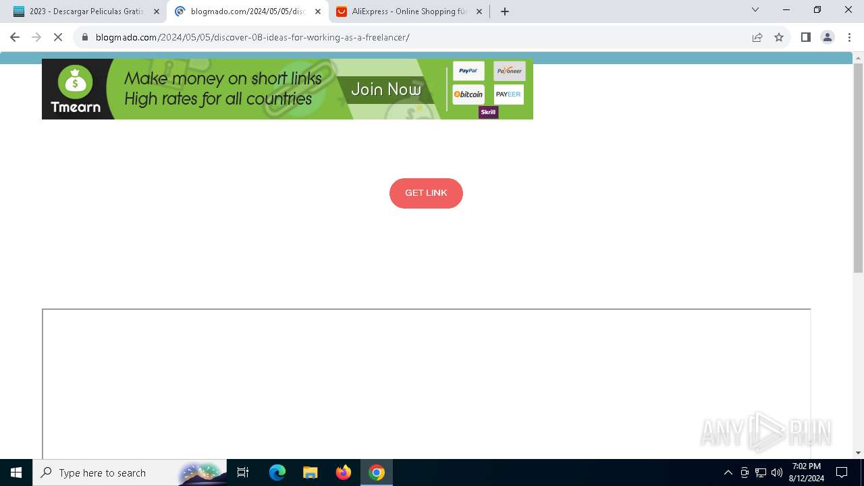The height and width of the screenshot is (486, 864).
Task: Open File Explorer from taskbar
Action: point(310,473)
